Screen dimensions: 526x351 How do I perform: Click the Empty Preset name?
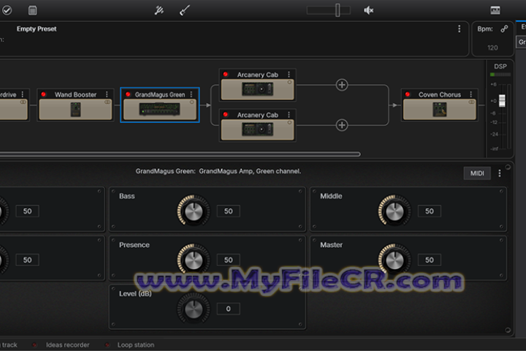37,29
